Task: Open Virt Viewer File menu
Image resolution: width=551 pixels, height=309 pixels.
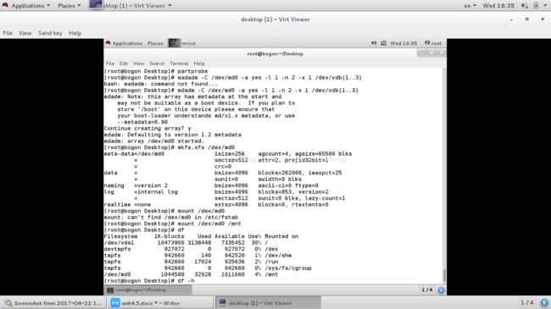Action: (8, 33)
